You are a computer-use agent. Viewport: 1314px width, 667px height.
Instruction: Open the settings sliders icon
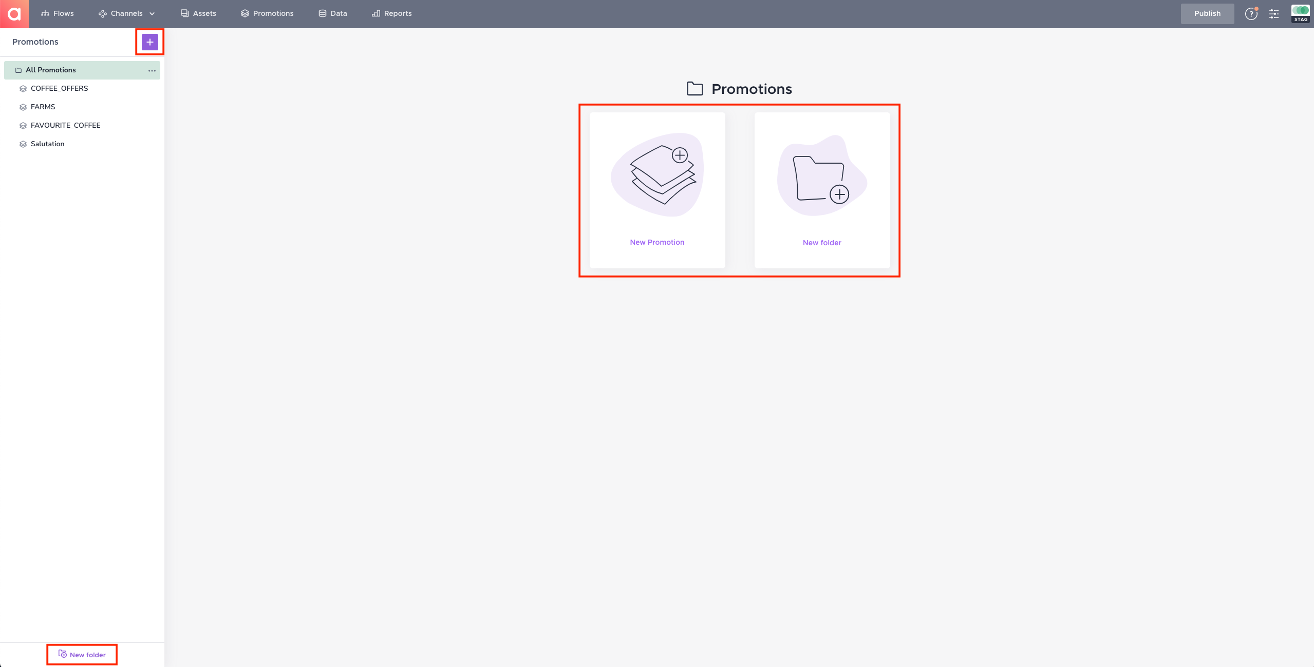click(x=1274, y=14)
